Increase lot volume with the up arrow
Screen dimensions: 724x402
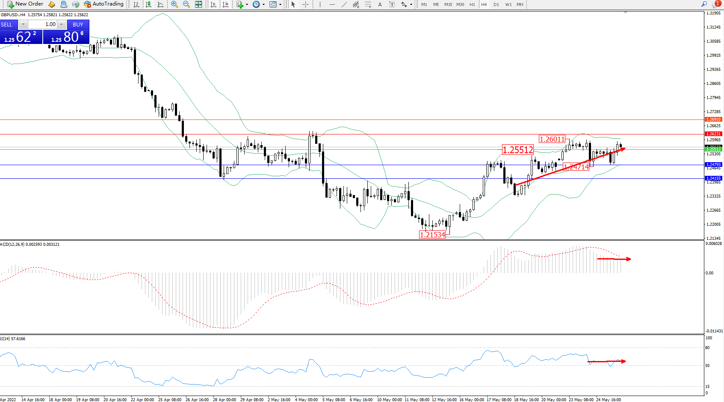click(62, 24)
